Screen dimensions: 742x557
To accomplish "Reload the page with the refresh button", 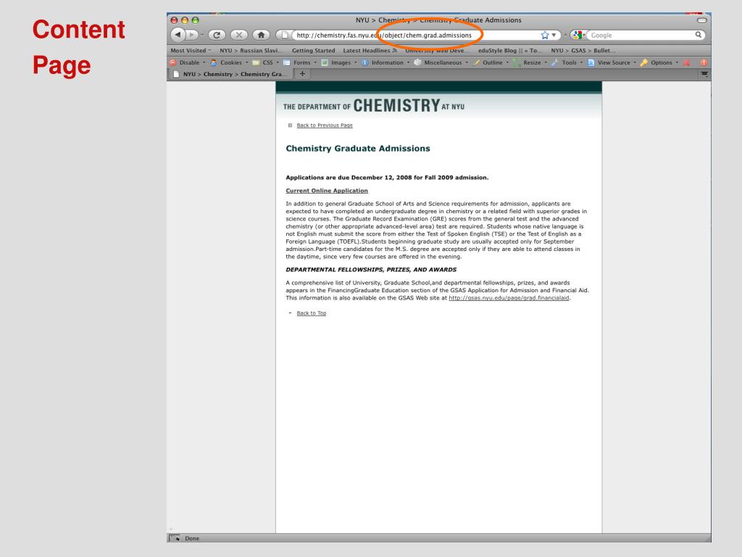I will click(217, 35).
